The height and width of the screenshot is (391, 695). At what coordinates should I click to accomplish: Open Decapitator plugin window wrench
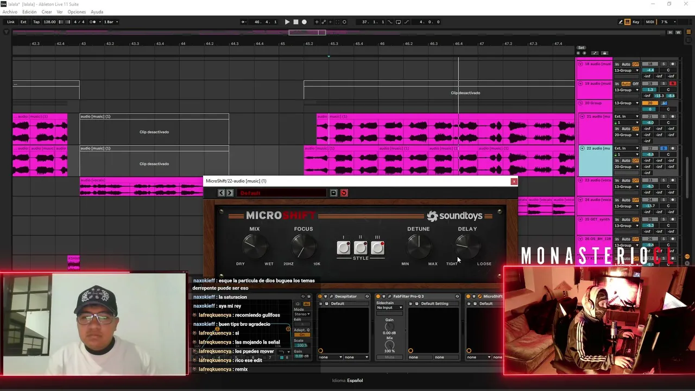[331, 297]
